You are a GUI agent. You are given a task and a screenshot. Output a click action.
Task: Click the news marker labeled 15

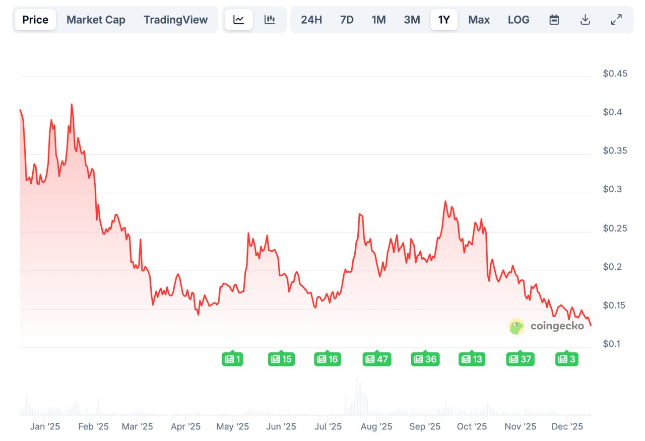(x=281, y=359)
